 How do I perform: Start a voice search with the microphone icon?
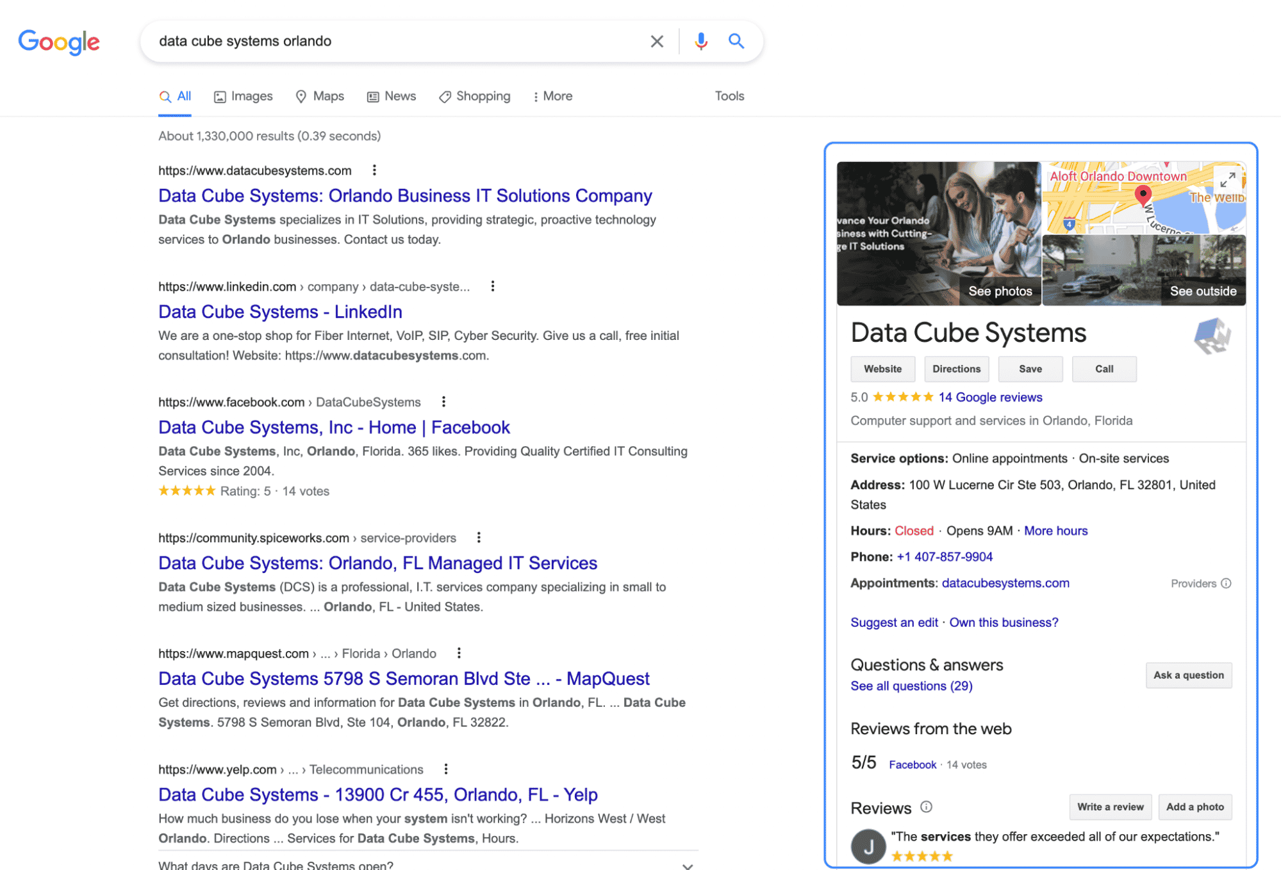coord(700,41)
